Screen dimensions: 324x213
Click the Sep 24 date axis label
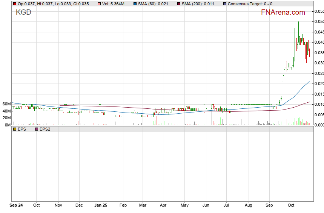[x=16, y=206]
